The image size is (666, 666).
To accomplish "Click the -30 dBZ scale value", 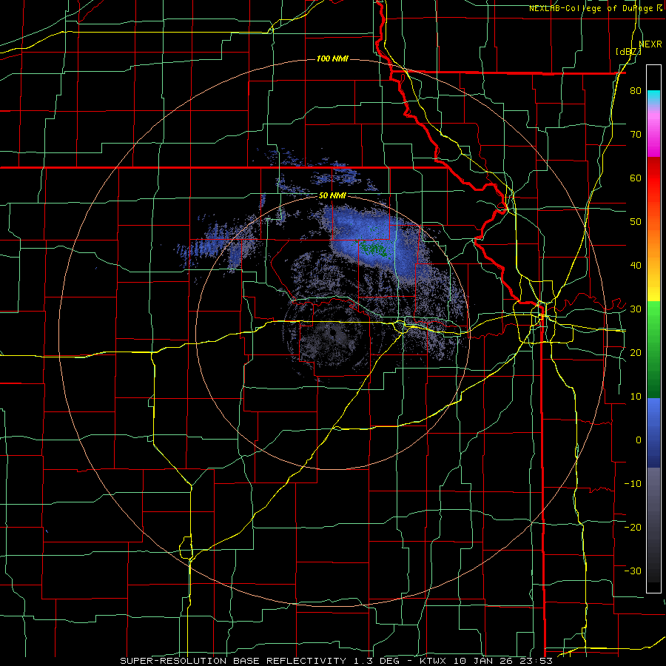I will [x=633, y=571].
